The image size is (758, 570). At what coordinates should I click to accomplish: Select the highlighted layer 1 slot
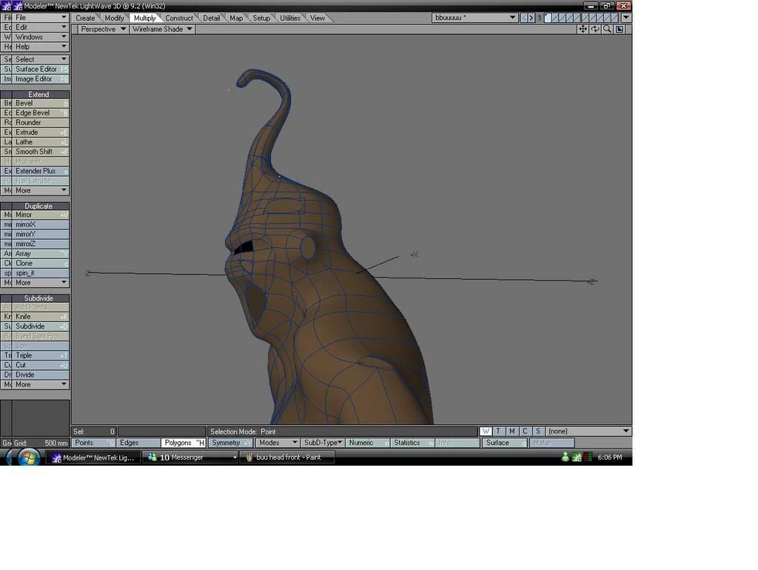(548, 18)
